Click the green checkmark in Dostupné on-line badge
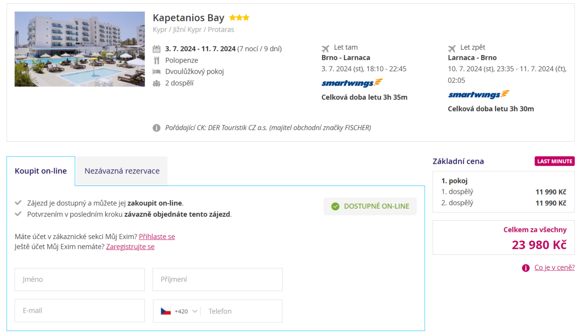This screenshot has width=579, height=333. point(335,206)
